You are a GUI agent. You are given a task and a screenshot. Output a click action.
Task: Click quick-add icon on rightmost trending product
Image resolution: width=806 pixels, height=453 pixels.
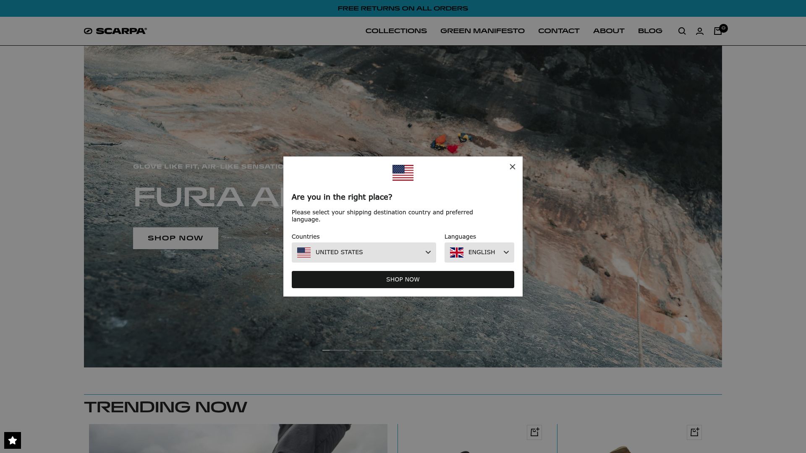[x=694, y=432]
